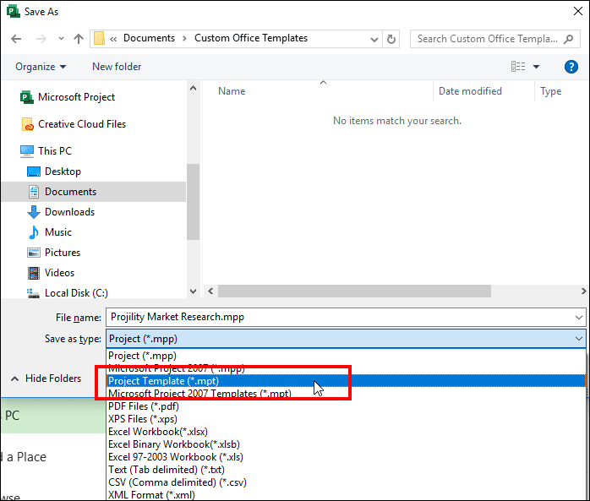
Task: Click the Music note icon
Action: tap(34, 232)
